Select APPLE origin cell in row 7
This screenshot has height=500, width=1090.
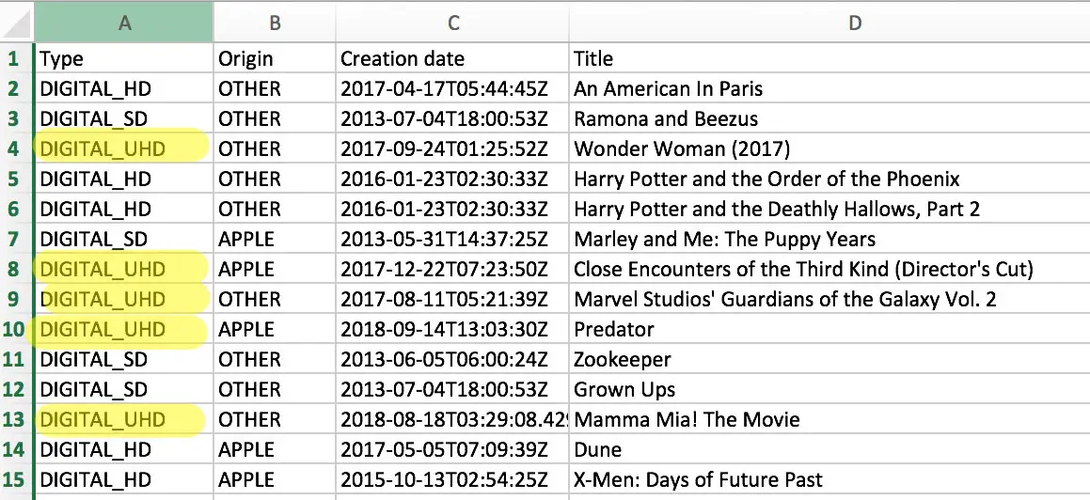(275, 239)
